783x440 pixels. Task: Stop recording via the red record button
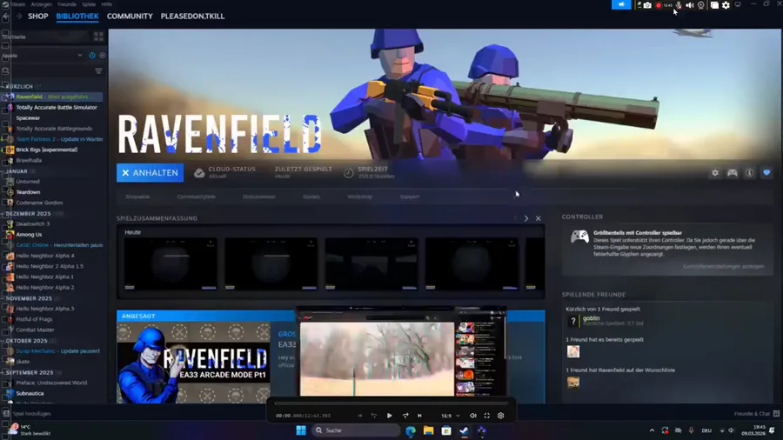pos(659,5)
